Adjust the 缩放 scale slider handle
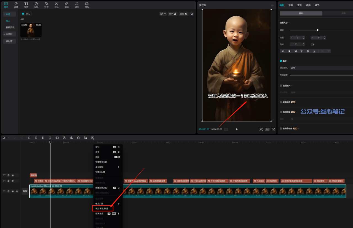This screenshot has height=228, width=353. pos(317,30)
